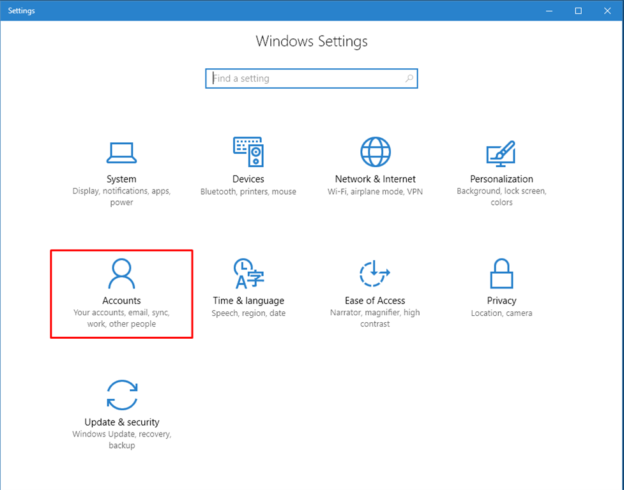Screen dimensions: 624x490
Task: Open Devices via its keyboard-and-speaker icon
Action: [x=248, y=152]
